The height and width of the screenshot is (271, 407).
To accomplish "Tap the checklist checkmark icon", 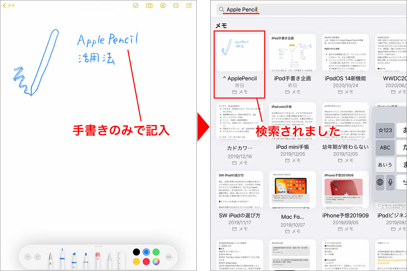I will point(136,5).
